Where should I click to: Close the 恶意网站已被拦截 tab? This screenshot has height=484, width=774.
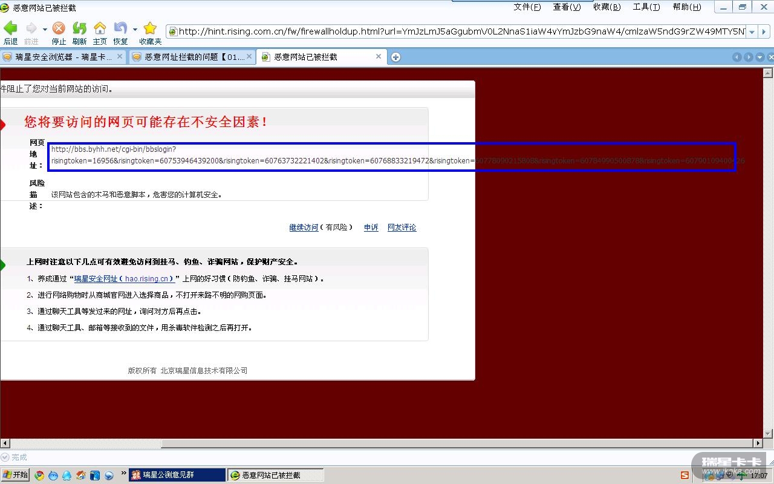tap(379, 56)
